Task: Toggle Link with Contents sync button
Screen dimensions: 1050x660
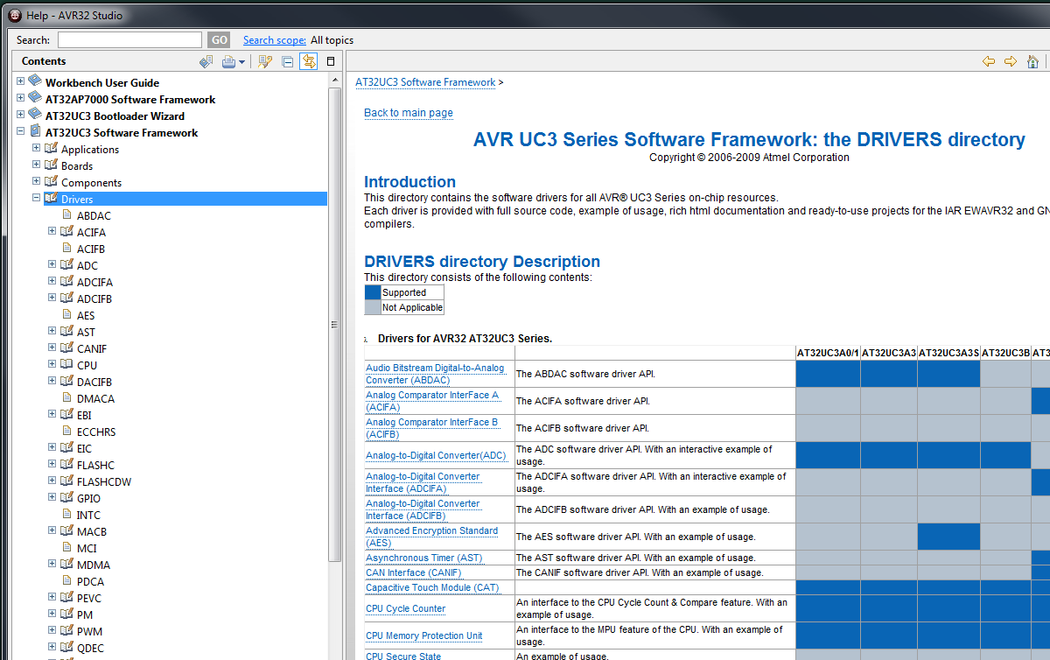Action: pyautogui.click(x=308, y=61)
